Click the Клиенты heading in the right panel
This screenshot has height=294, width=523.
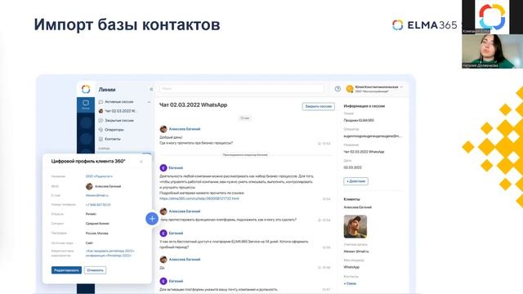pyautogui.click(x=352, y=199)
